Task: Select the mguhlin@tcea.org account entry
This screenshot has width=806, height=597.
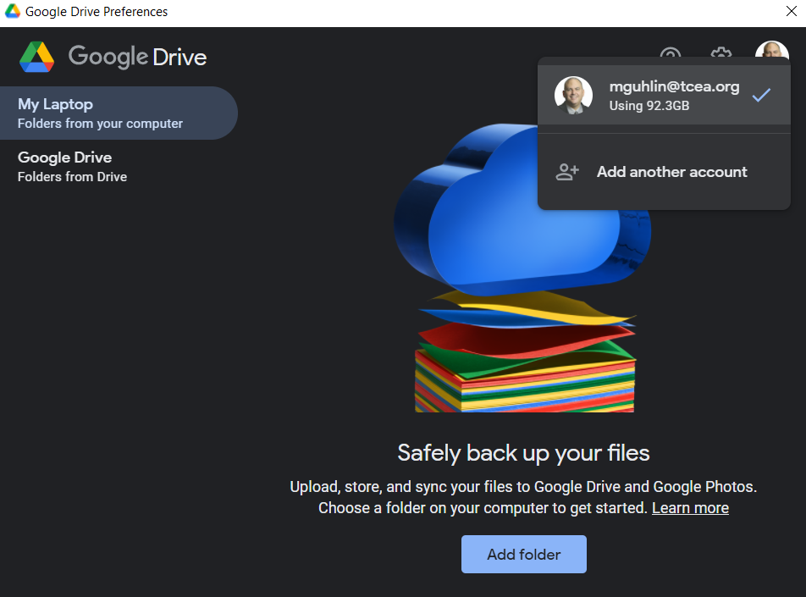Action: coord(664,95)
